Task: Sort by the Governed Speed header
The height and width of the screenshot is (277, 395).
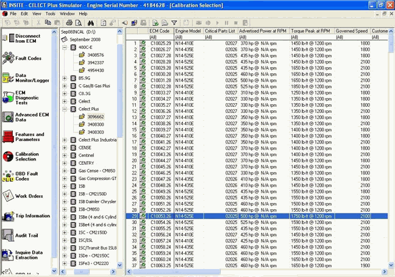Action: click(x=352, y=31)
